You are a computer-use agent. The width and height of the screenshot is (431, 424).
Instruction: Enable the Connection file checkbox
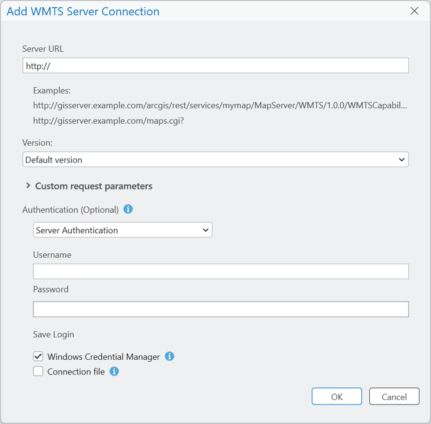[38, 372]
